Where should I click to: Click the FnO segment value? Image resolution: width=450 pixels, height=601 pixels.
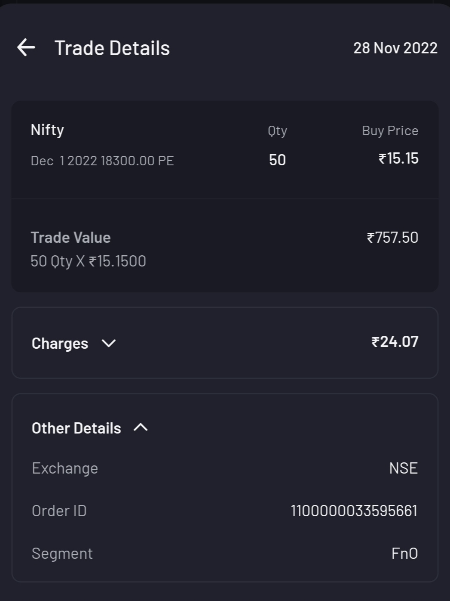pyautogui.click(x=404, y=553)
